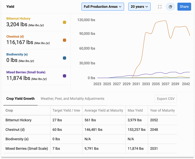195x159 pixels.
Task: Click the Max Yield column header
Action: [135, 110]
